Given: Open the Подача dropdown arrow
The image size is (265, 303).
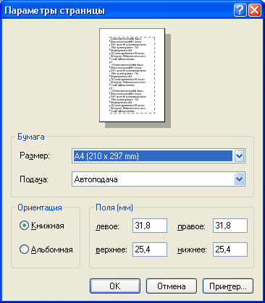Looking at the screenshot, I should [x=239, y=179].
